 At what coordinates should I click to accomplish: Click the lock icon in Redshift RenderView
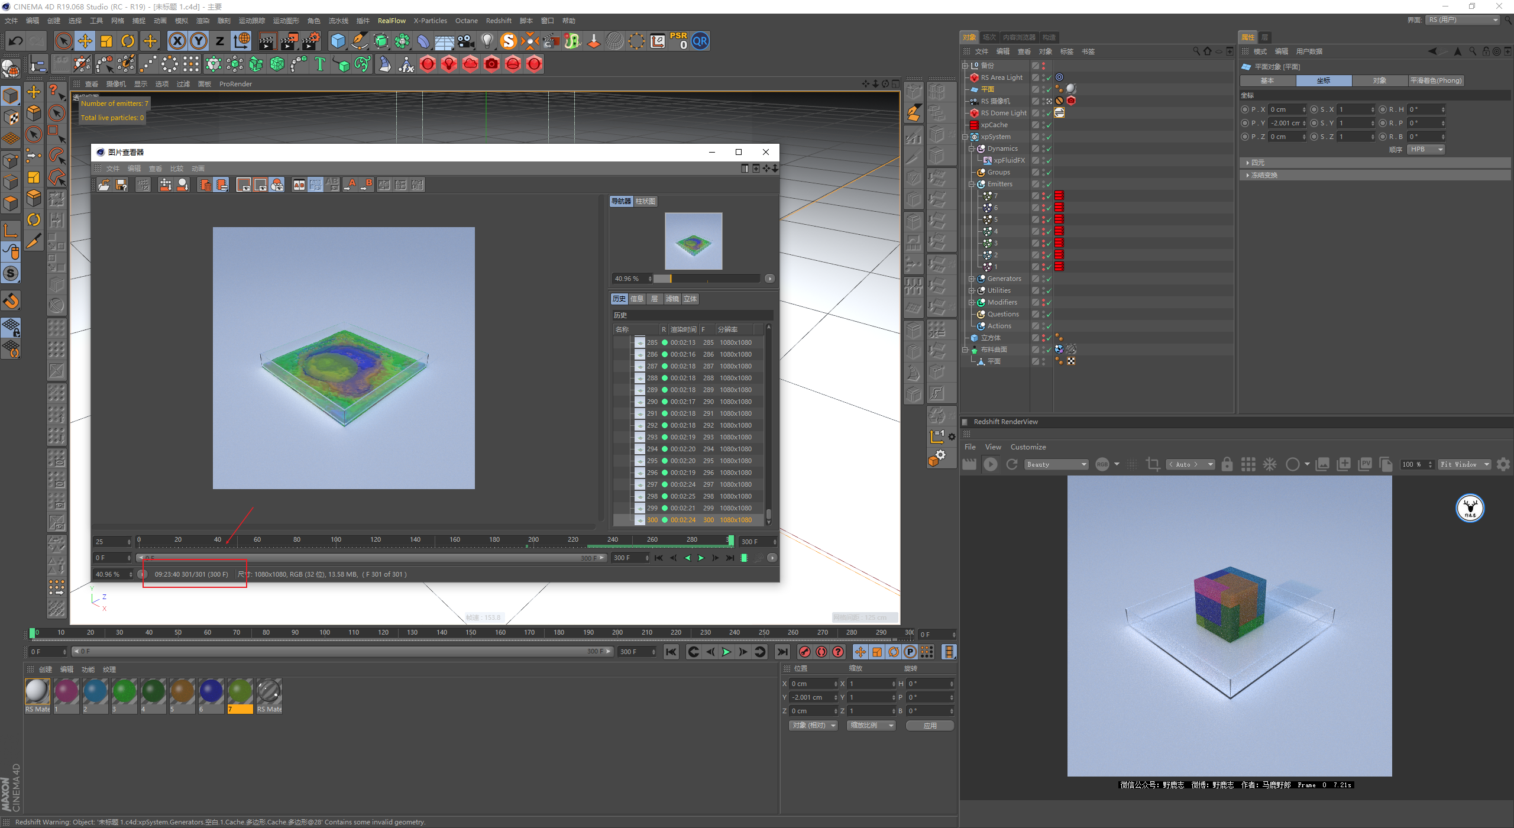coord(1227,465)
